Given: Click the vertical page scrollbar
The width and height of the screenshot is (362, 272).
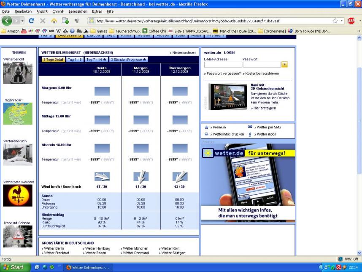Looking at the screenshot, I should [x=359, y=120].
